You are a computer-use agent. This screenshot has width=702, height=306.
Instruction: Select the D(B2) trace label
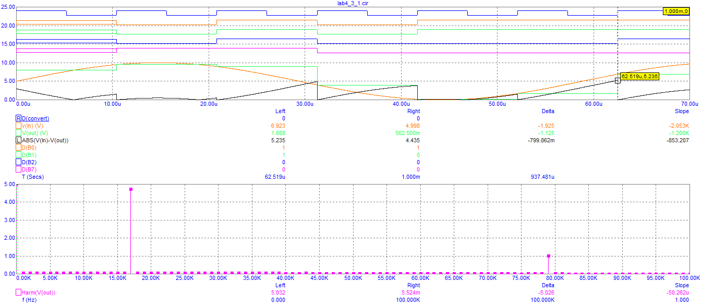tap(29, 162)
